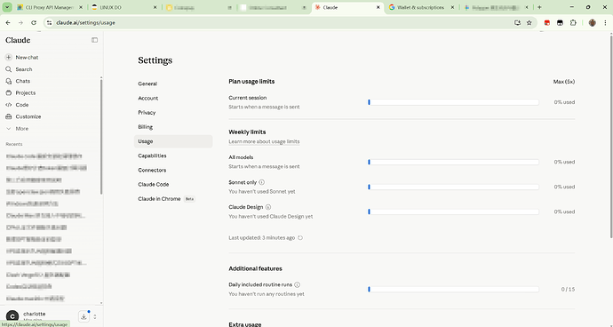The width and height of the screenshot is (613, 327).
Task: Open Claude in Chrome settings section
Action: coord(173,199)
